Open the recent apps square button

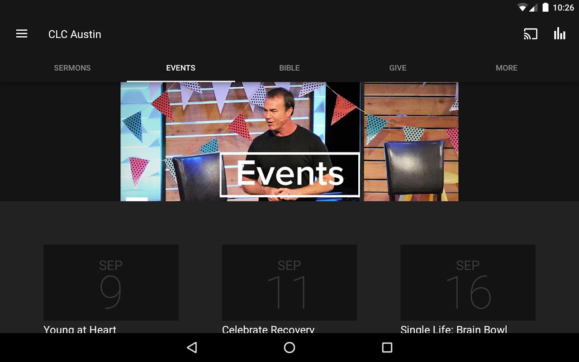387,348
